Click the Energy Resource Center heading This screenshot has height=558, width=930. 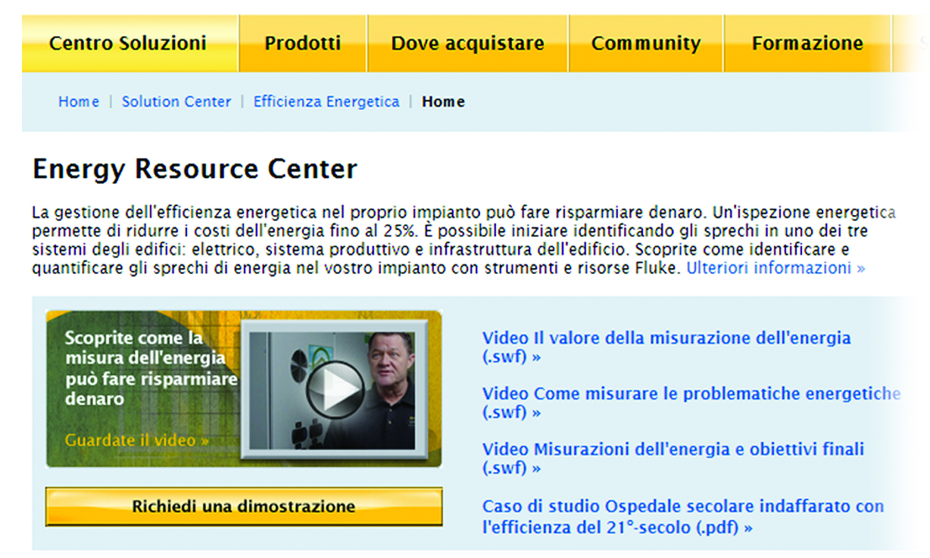195,169
